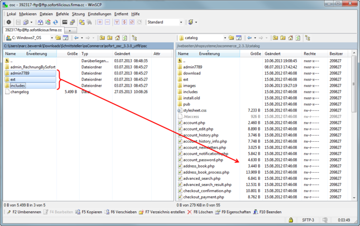Click the Invert selection icon

pyautogui.click(x=124, y=22)
